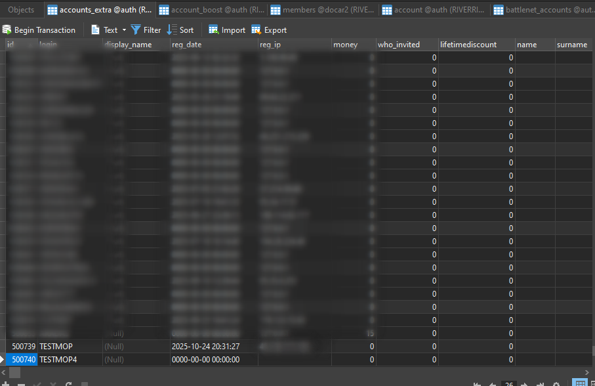The width and height of the screenshot is (595, 386).
Task: Open the Filter tool
Action: (146, 30)
